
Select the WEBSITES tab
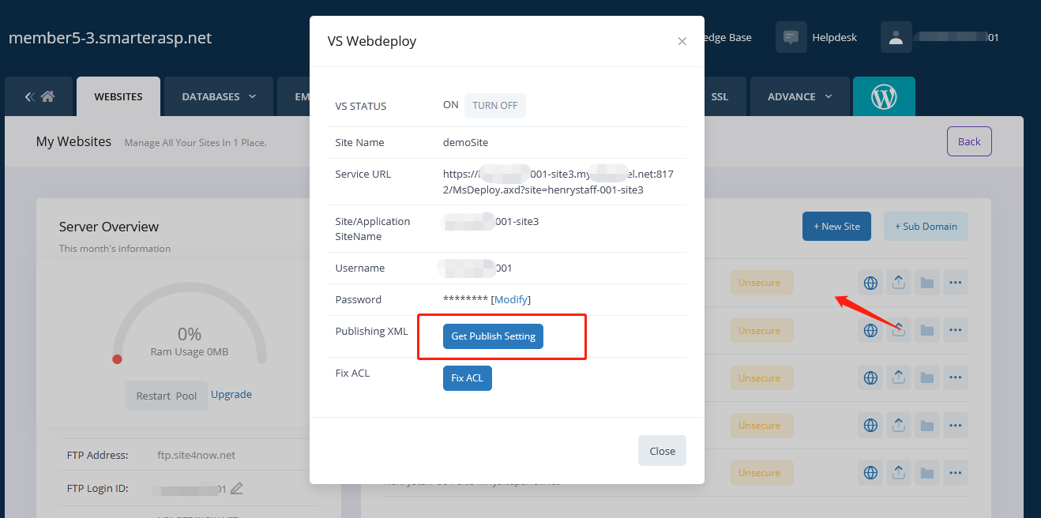[118, 96]
